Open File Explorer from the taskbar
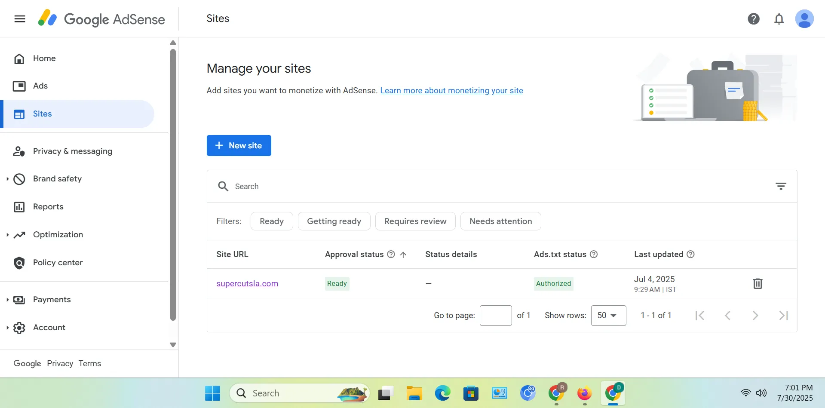The height and width of the screenshot is (408, 825). (x=414, y=393)
